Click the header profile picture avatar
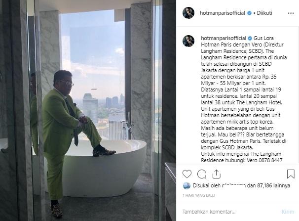 (x=188, y=13)
